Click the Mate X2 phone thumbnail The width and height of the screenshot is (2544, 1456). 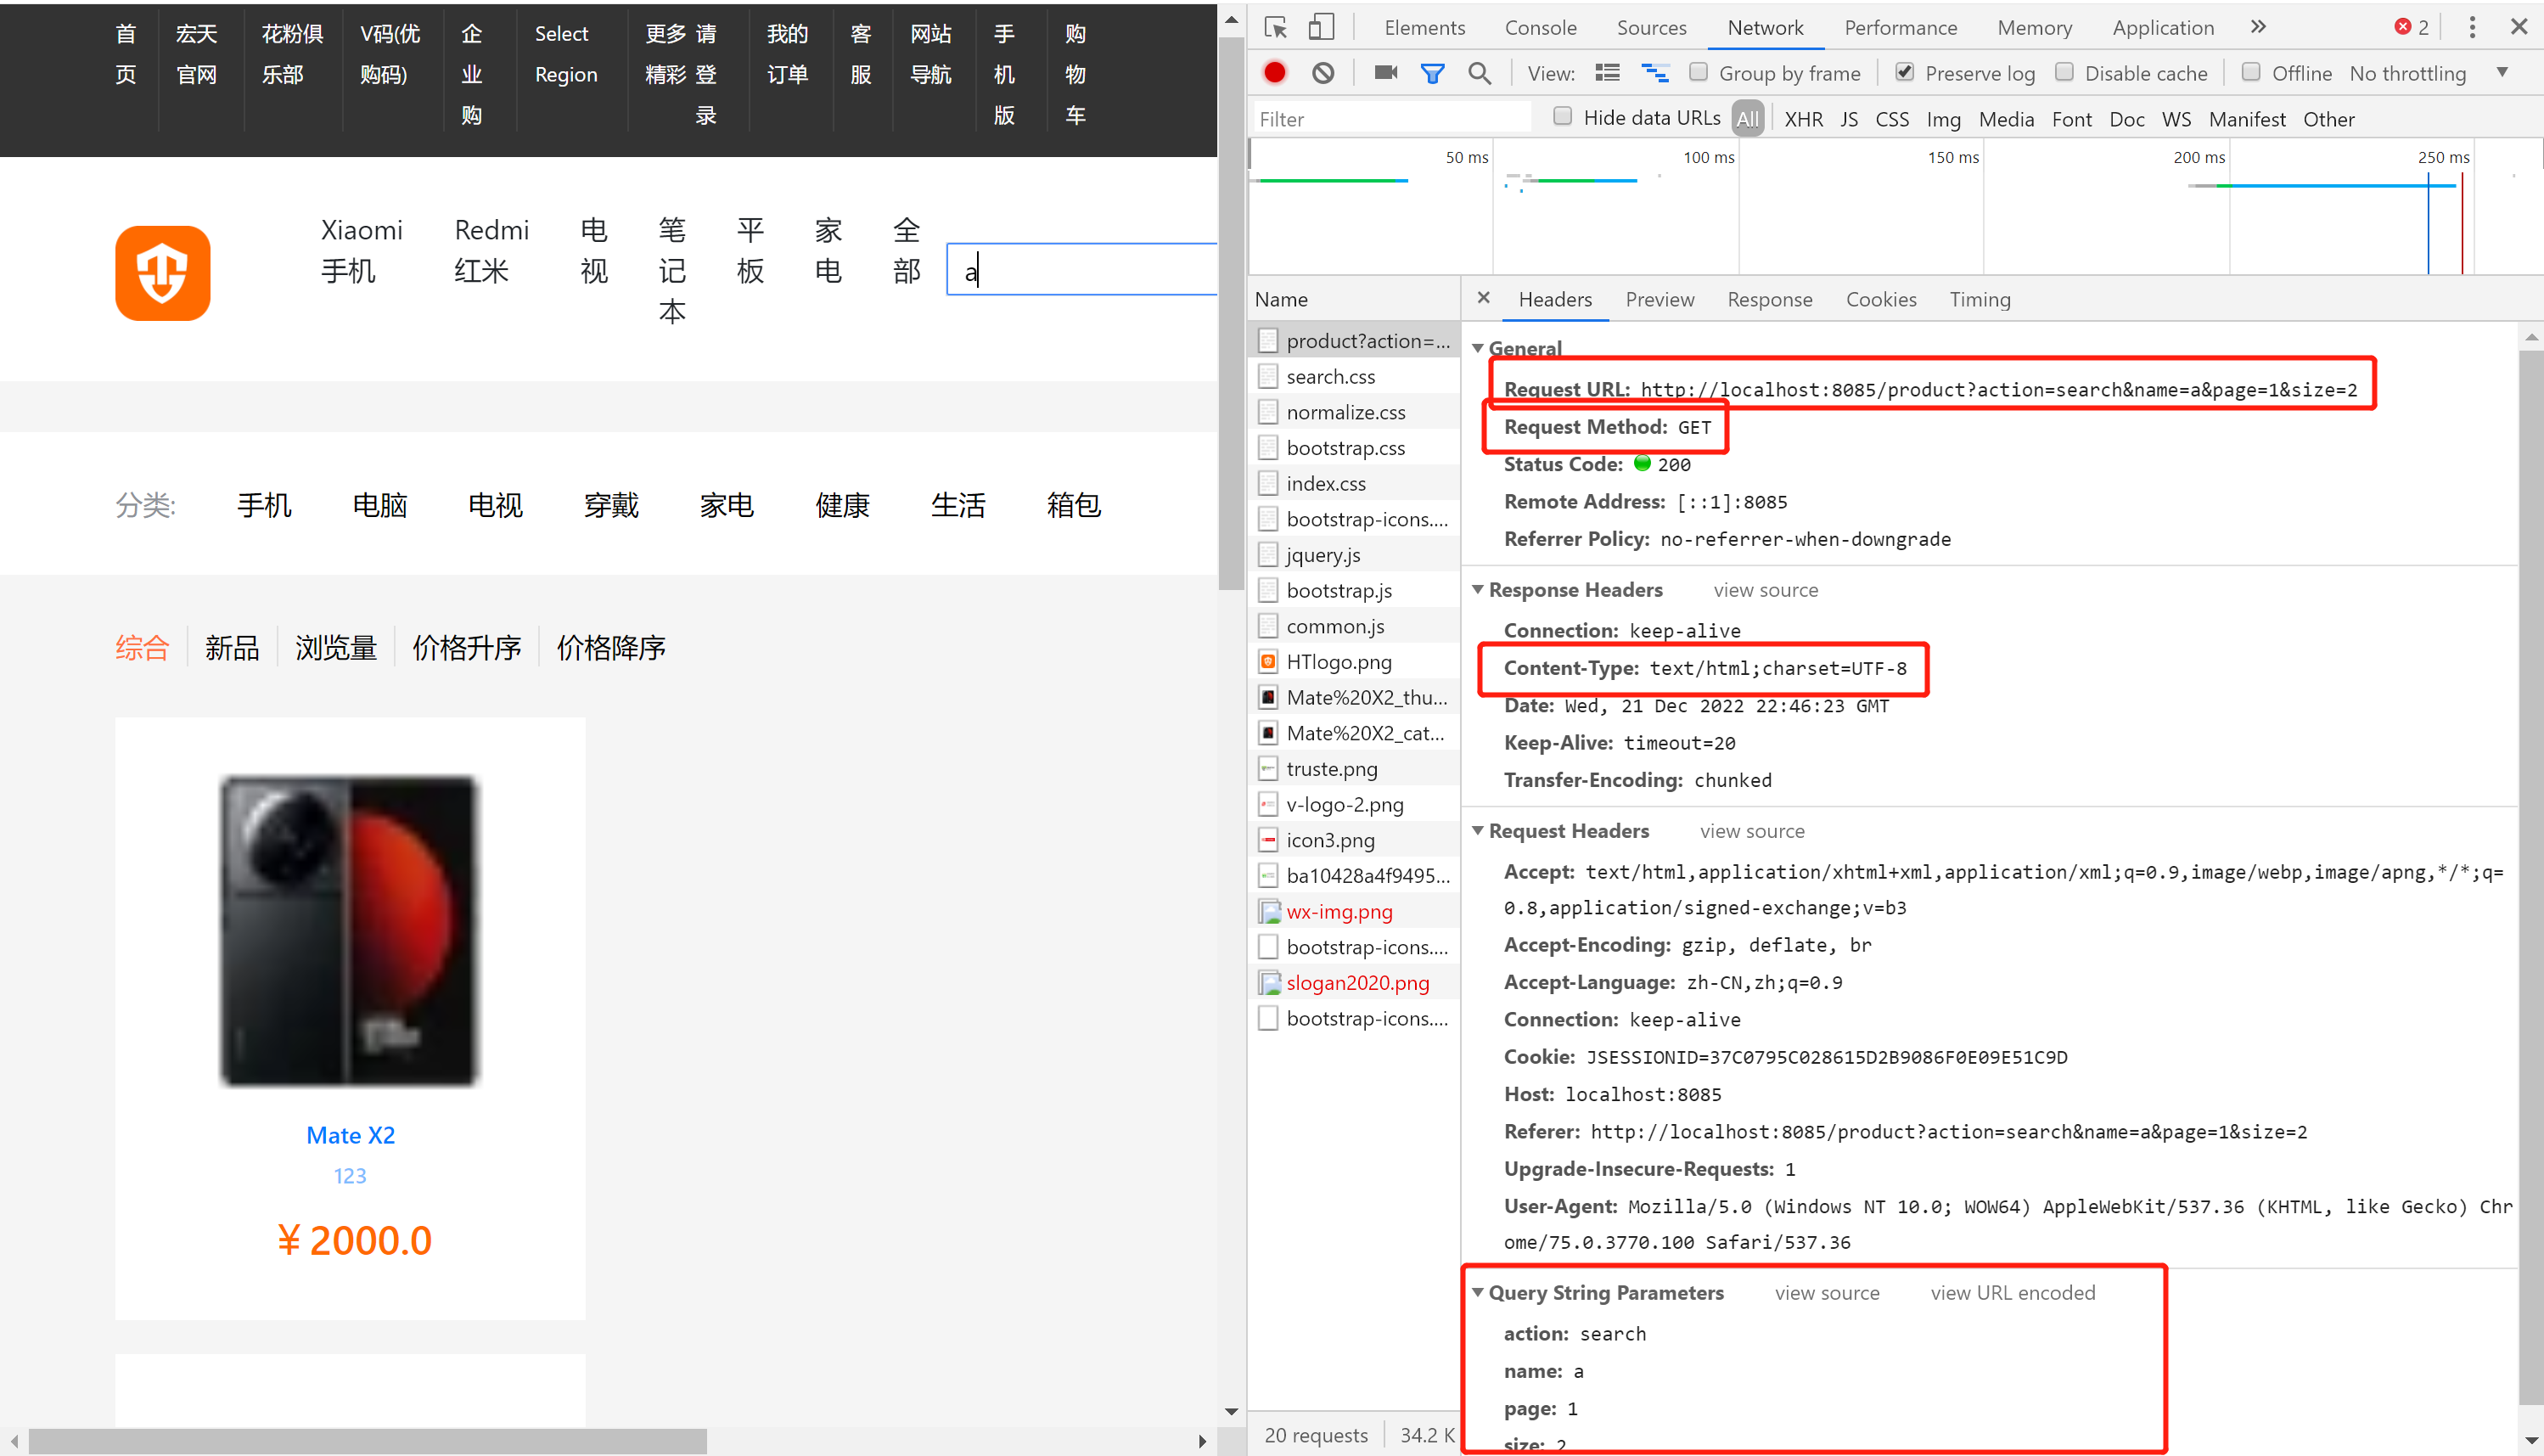tap(350, 930)
